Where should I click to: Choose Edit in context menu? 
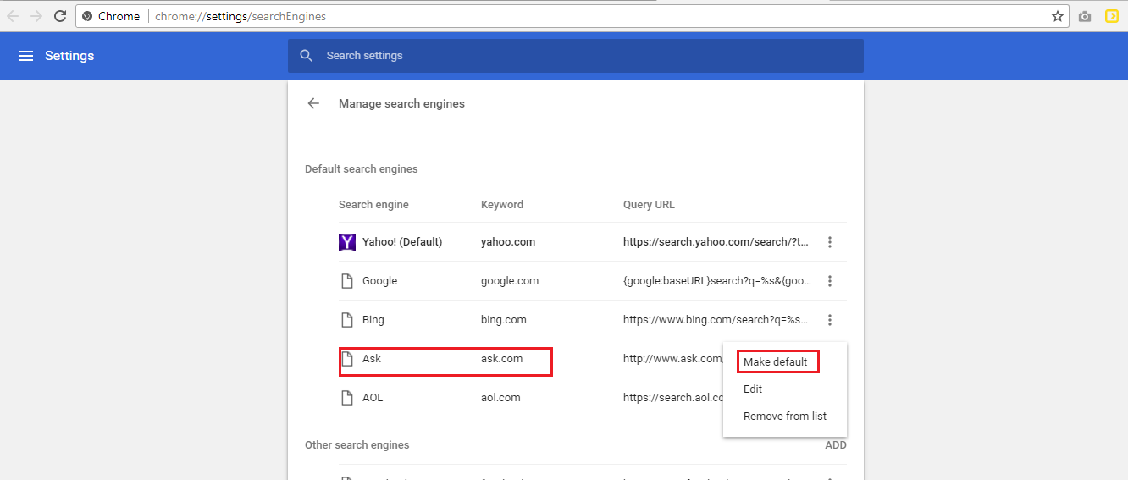753,389
